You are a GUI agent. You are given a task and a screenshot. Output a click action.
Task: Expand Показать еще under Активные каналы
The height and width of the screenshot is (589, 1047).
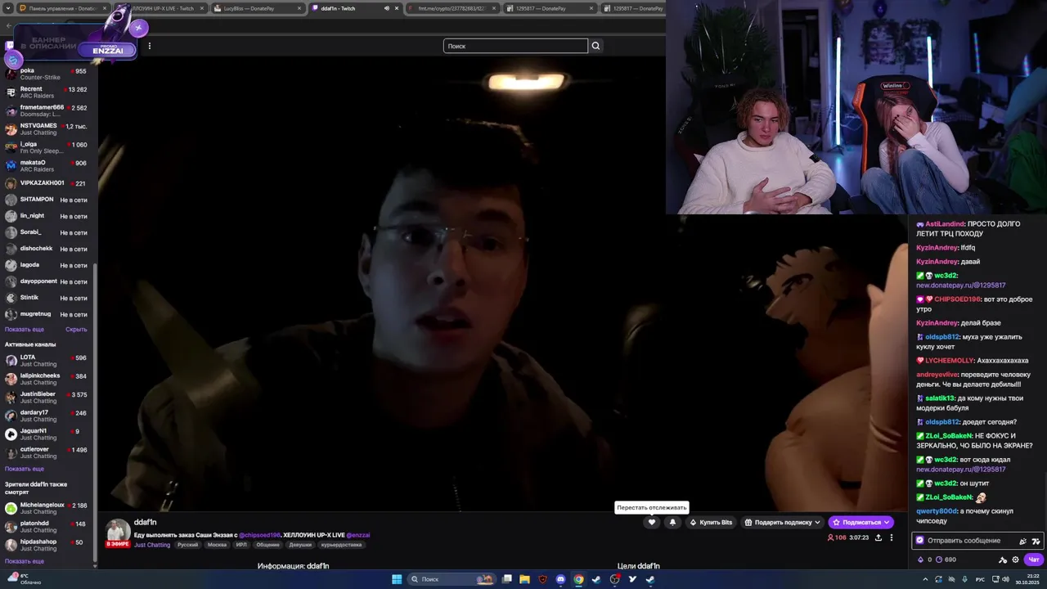25,469
